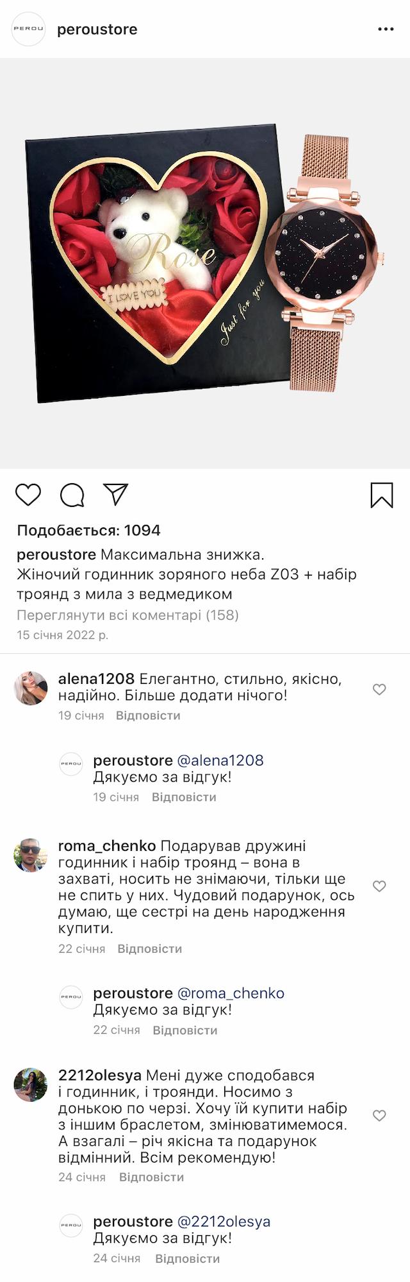Like roma_chenko's comment

click(x=379, y=886)
